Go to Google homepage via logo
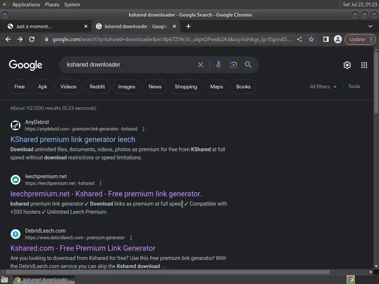379x284 pixels. 26,65
